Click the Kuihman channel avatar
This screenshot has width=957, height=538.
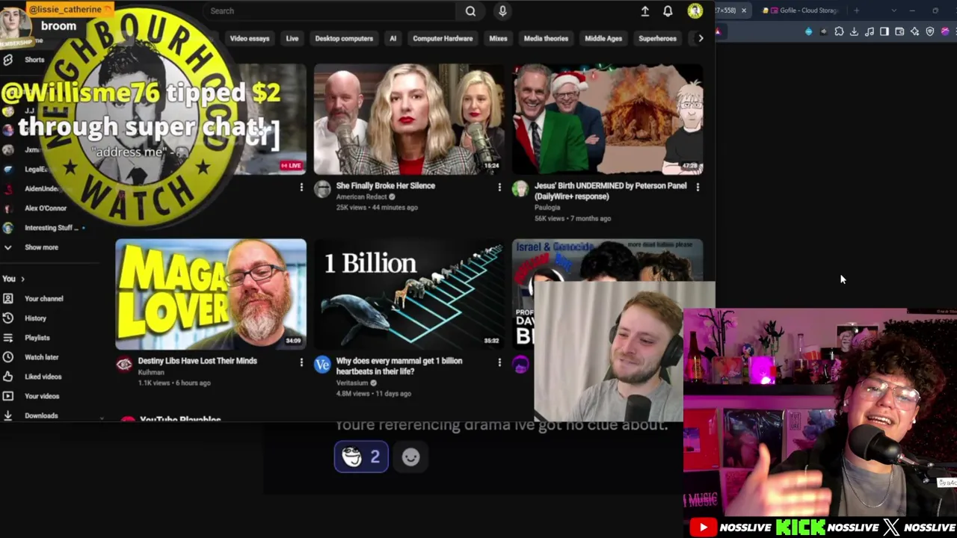coord(124,364)
